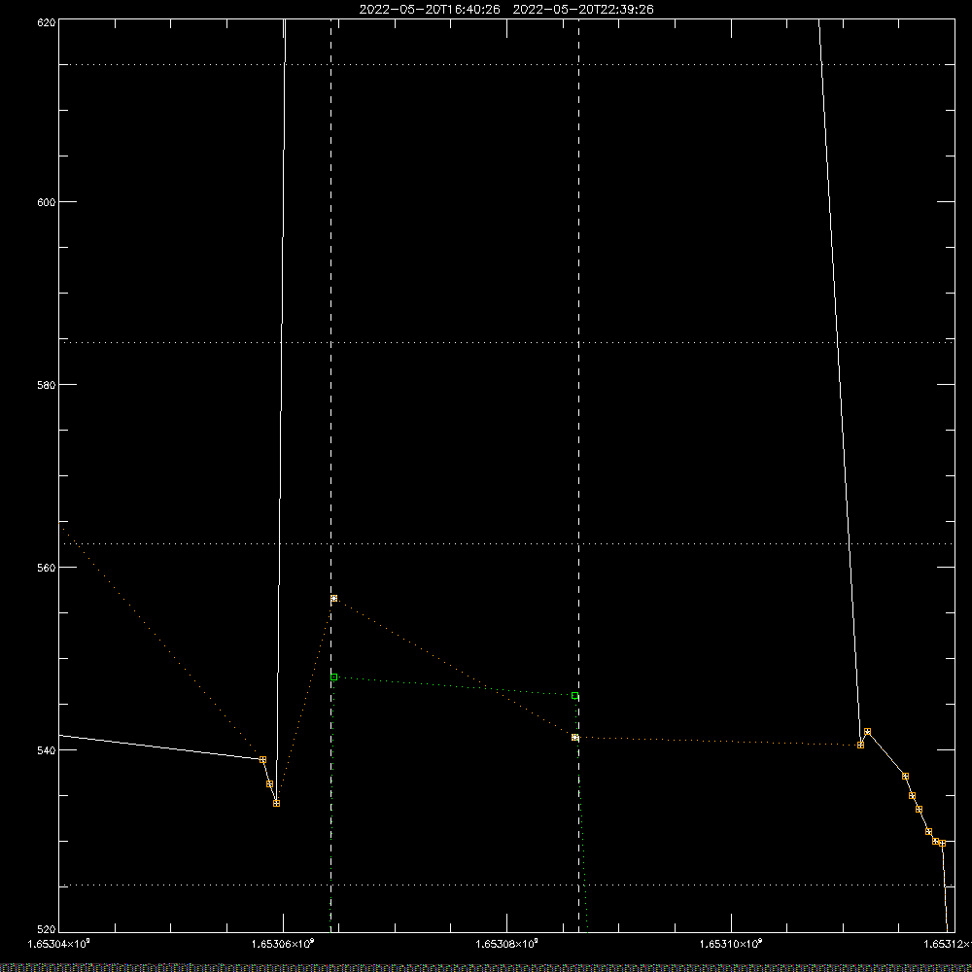This screenshot has width=972, height=972.
Task: Click the small orange peak marker near 542 at right
Action: (x=867, y=732)
